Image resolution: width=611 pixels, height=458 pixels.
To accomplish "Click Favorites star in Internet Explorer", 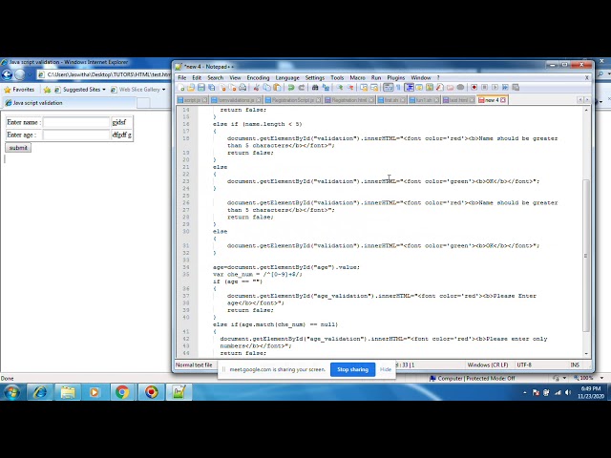I will [19, 90].
